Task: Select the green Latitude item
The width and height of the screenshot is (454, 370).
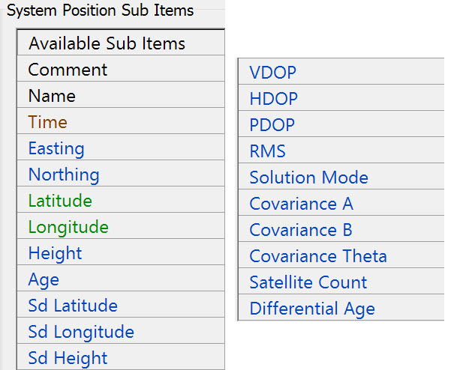Action: coord(60,201)
